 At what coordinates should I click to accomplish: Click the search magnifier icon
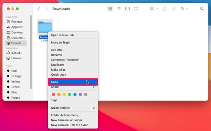click(x=202, y=9)
